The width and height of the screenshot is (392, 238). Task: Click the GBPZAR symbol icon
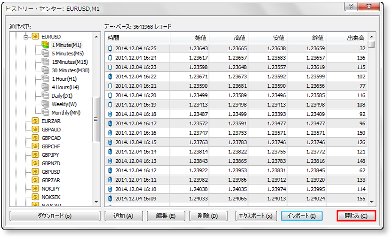[35, 180]
